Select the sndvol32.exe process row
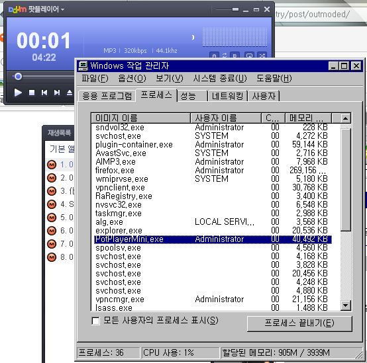The image size is (367, 363). (x=213, y=128)
